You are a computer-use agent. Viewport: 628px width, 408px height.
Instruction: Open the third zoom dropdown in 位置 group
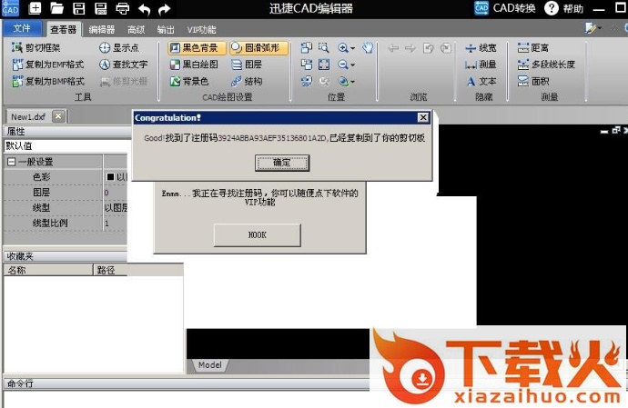353,82
